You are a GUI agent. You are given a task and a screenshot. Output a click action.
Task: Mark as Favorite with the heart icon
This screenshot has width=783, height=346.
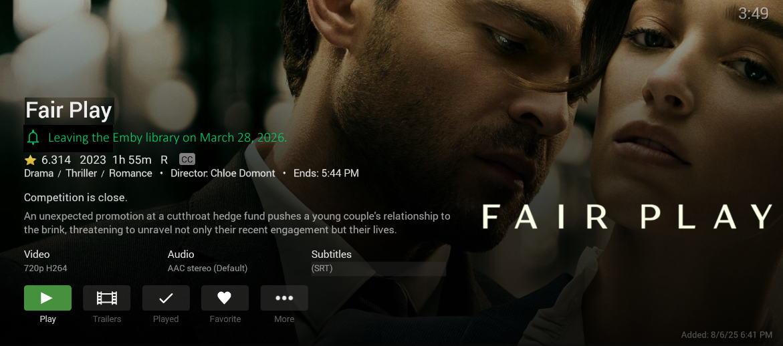pos(225,298)
